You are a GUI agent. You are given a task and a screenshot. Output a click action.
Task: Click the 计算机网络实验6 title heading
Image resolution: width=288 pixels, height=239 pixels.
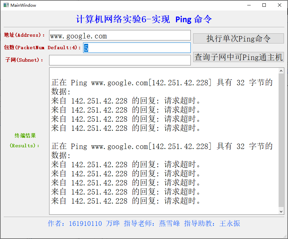coord(144,19)
